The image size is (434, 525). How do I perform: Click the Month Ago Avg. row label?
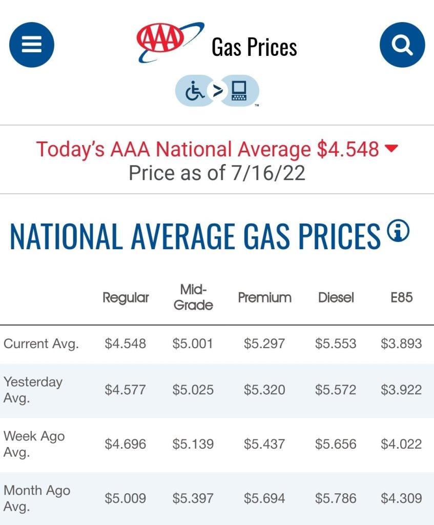pos(37,498)
